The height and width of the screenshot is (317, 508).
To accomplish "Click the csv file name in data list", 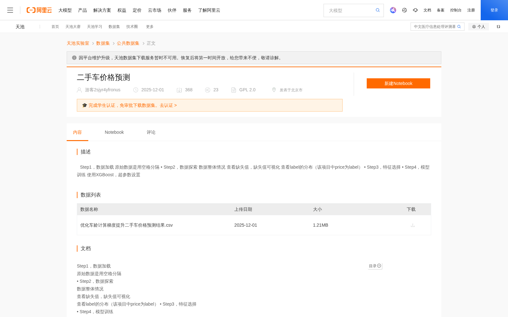I will [126, 225].
